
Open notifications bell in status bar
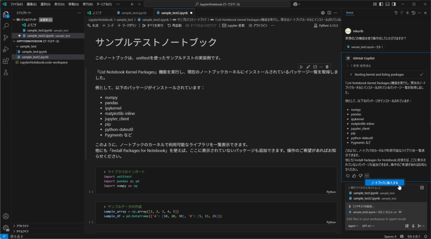pos(426,236)
